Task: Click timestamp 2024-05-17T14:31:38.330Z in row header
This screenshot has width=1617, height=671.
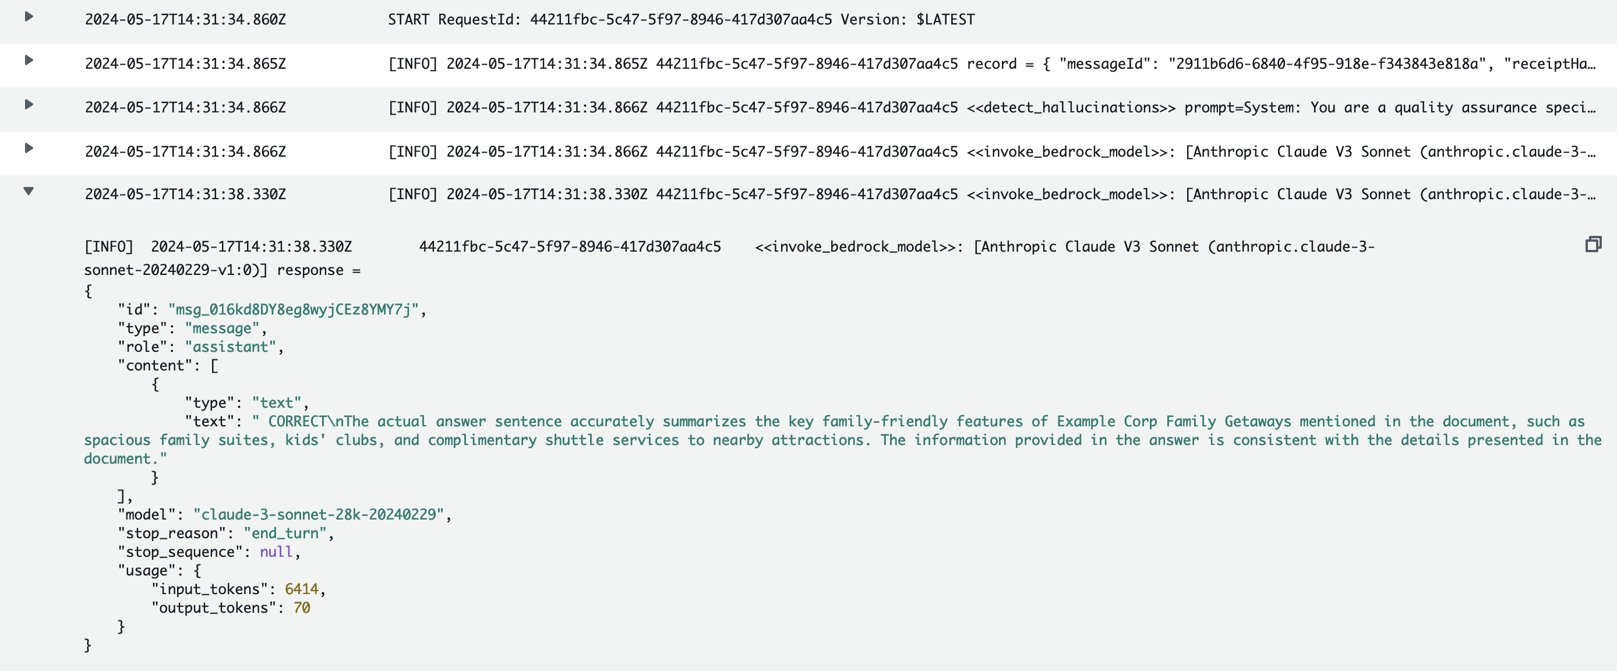Action: click(185, 195)
